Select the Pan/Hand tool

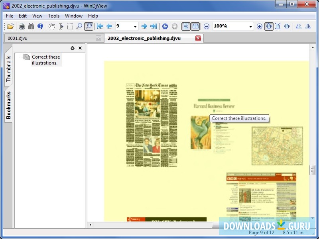[52, 26]
